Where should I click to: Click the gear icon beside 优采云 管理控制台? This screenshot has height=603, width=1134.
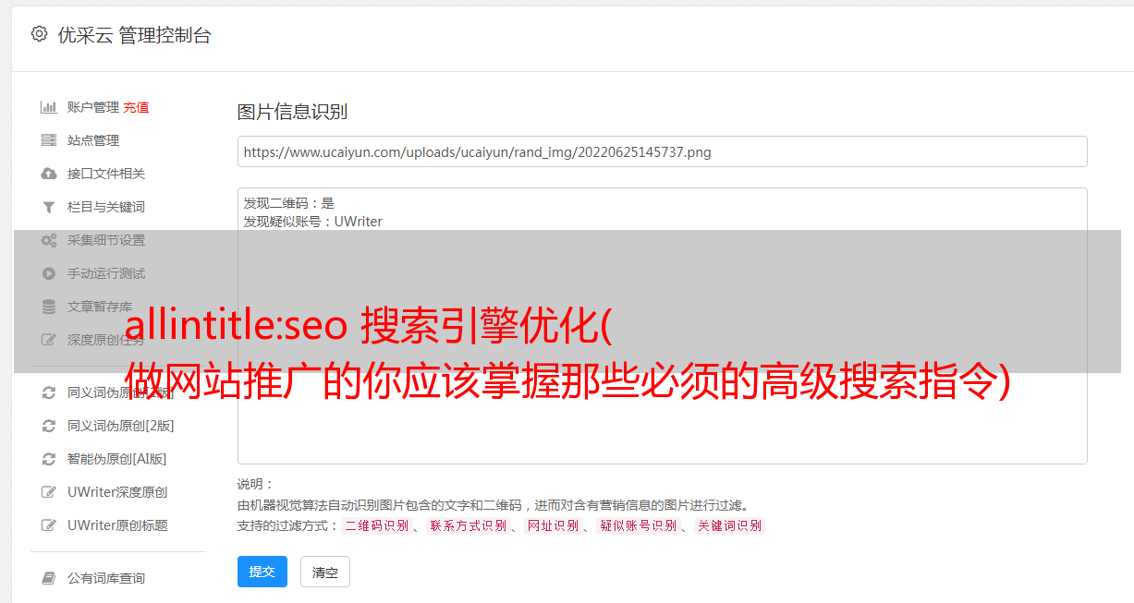pyautogui.click(x=39, y=34)
